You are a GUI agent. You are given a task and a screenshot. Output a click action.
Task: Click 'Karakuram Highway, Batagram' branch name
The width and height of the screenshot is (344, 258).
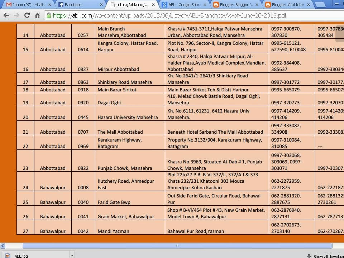pos(120,143)
